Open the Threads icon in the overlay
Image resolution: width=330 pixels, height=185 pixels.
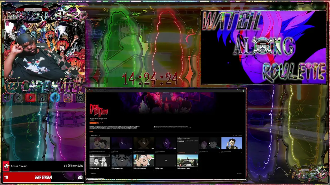80,98
